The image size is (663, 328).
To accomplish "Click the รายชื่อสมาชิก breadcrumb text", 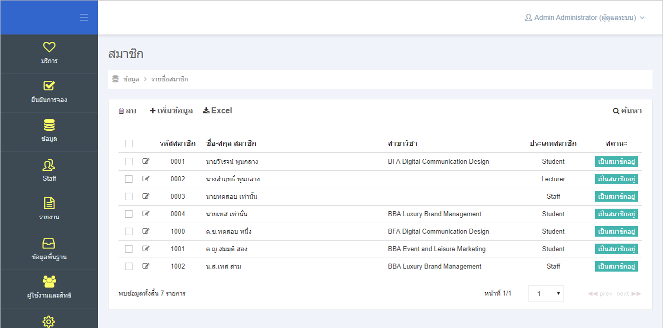I will [169, 79].
